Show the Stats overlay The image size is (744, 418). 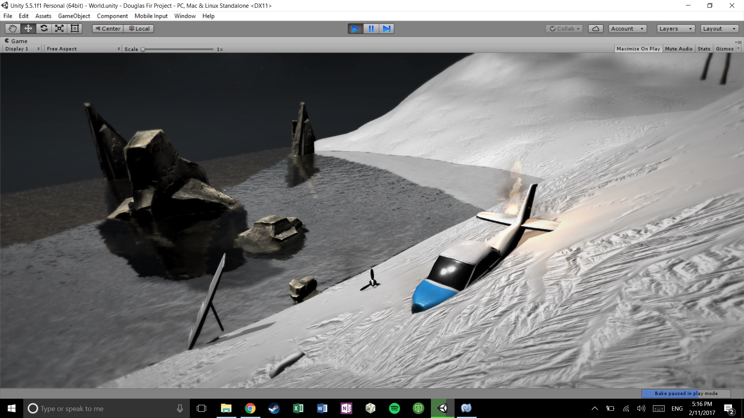704,49
